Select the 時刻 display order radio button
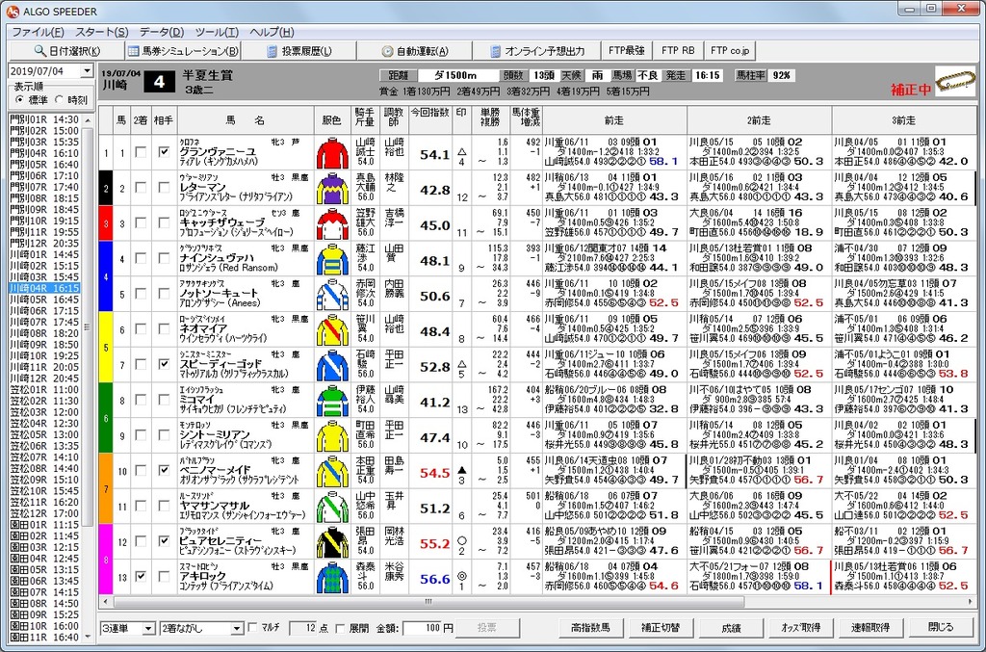The image size is (986, 652). coord(60,99)
